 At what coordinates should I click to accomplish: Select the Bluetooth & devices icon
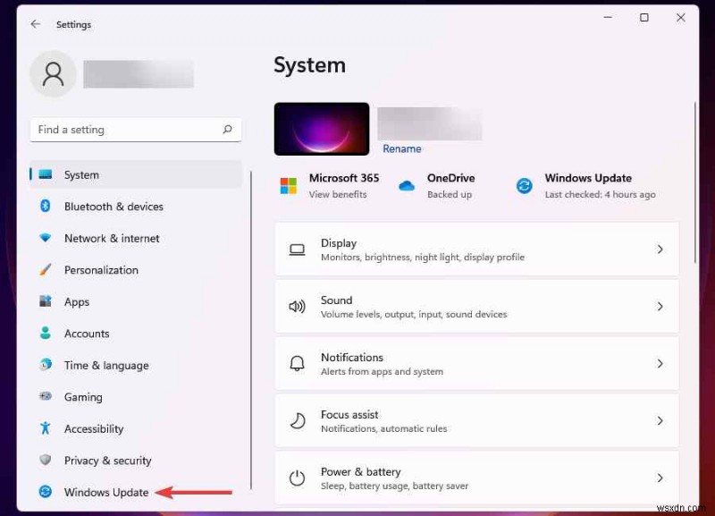point(45,207)
